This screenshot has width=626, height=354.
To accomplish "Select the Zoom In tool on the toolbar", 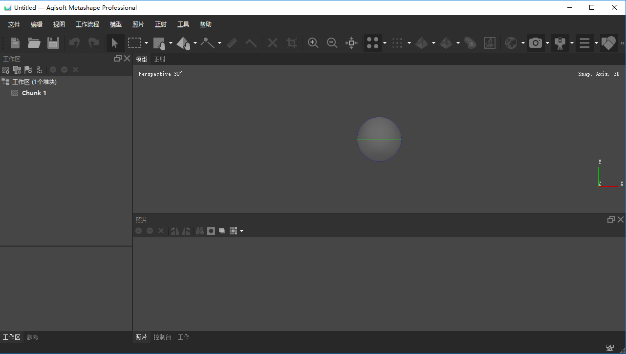I will coord(313,43).
